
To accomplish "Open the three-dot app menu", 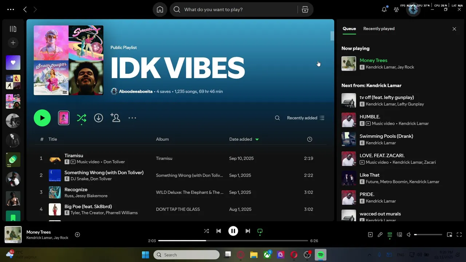I will (11, 9).
